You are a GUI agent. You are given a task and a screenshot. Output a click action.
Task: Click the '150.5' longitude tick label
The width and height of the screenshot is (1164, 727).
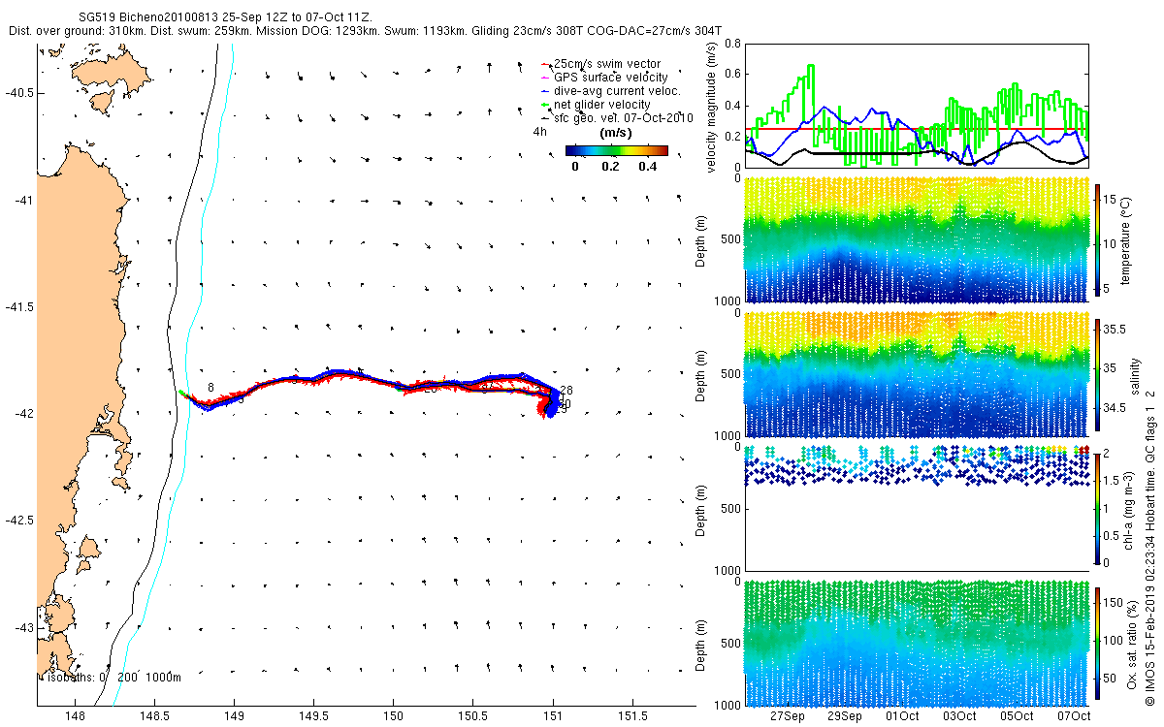pos(472,716)
